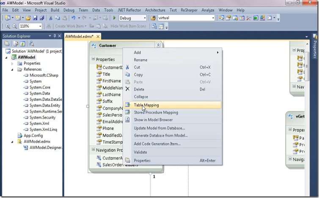319x198 pixels.
Task: Click the Add New Item toolbar icon
Action: click(x=18, y=18)
